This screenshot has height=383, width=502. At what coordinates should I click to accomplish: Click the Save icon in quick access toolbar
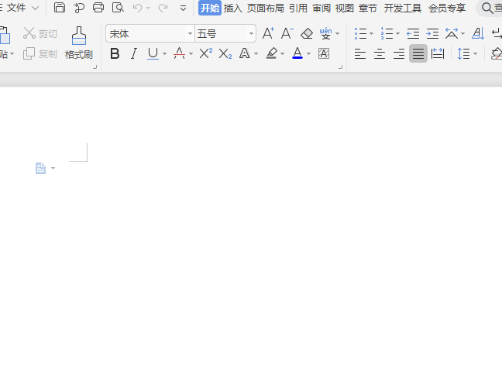[x=60, y=8]
